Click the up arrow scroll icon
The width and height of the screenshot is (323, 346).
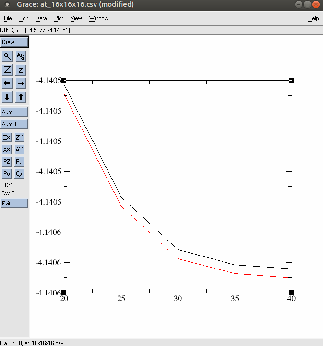(21, 97)
